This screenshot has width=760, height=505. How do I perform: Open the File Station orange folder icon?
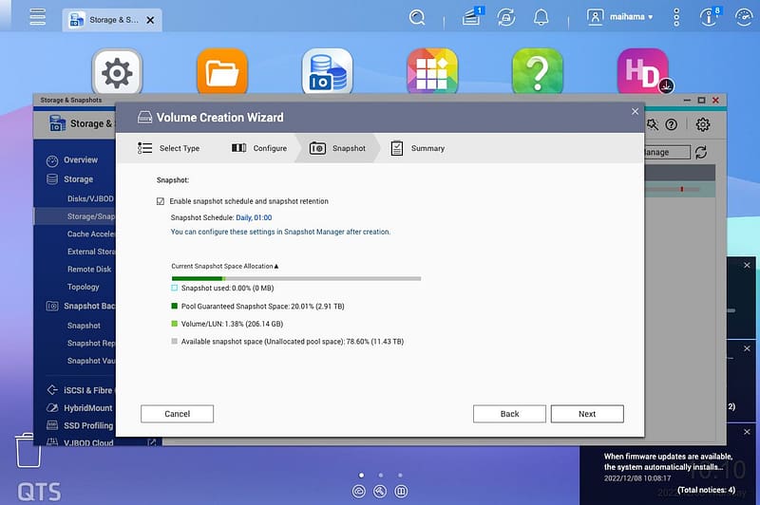(x=222, y=72)
